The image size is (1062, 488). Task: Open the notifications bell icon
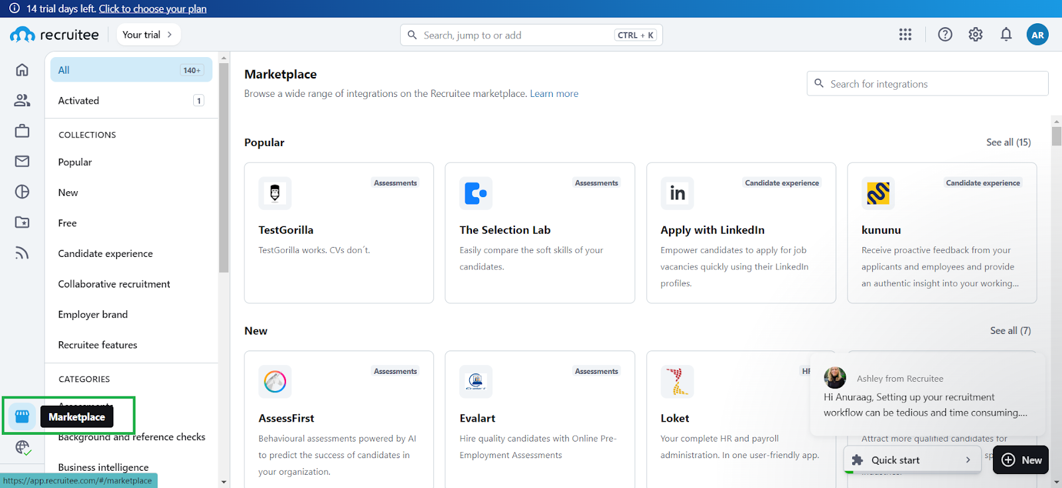pyautogui.click(x=1006, y=35)
